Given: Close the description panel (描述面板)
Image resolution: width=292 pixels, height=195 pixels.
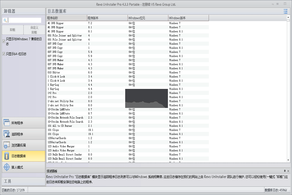Looking at the screenshot, I should tap(288, 171).
